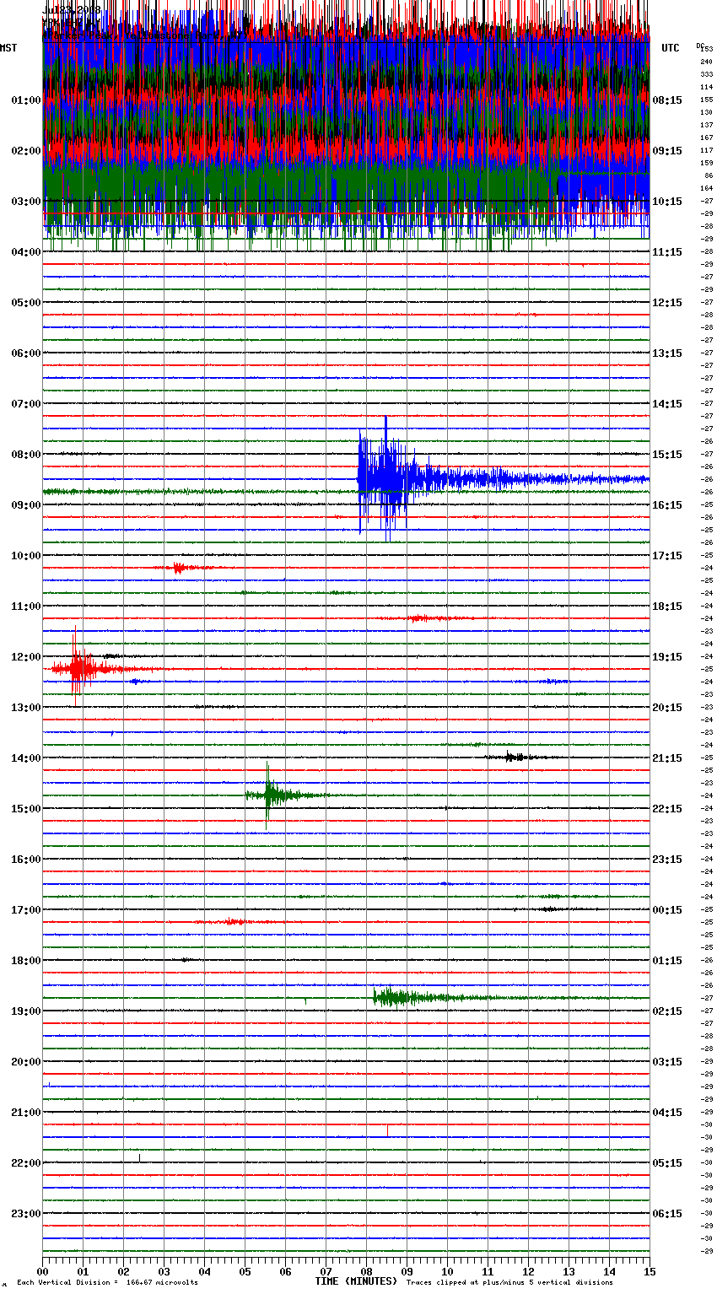Select the 06:00 MST hour label
The image size is (717, 1294).
26,353
